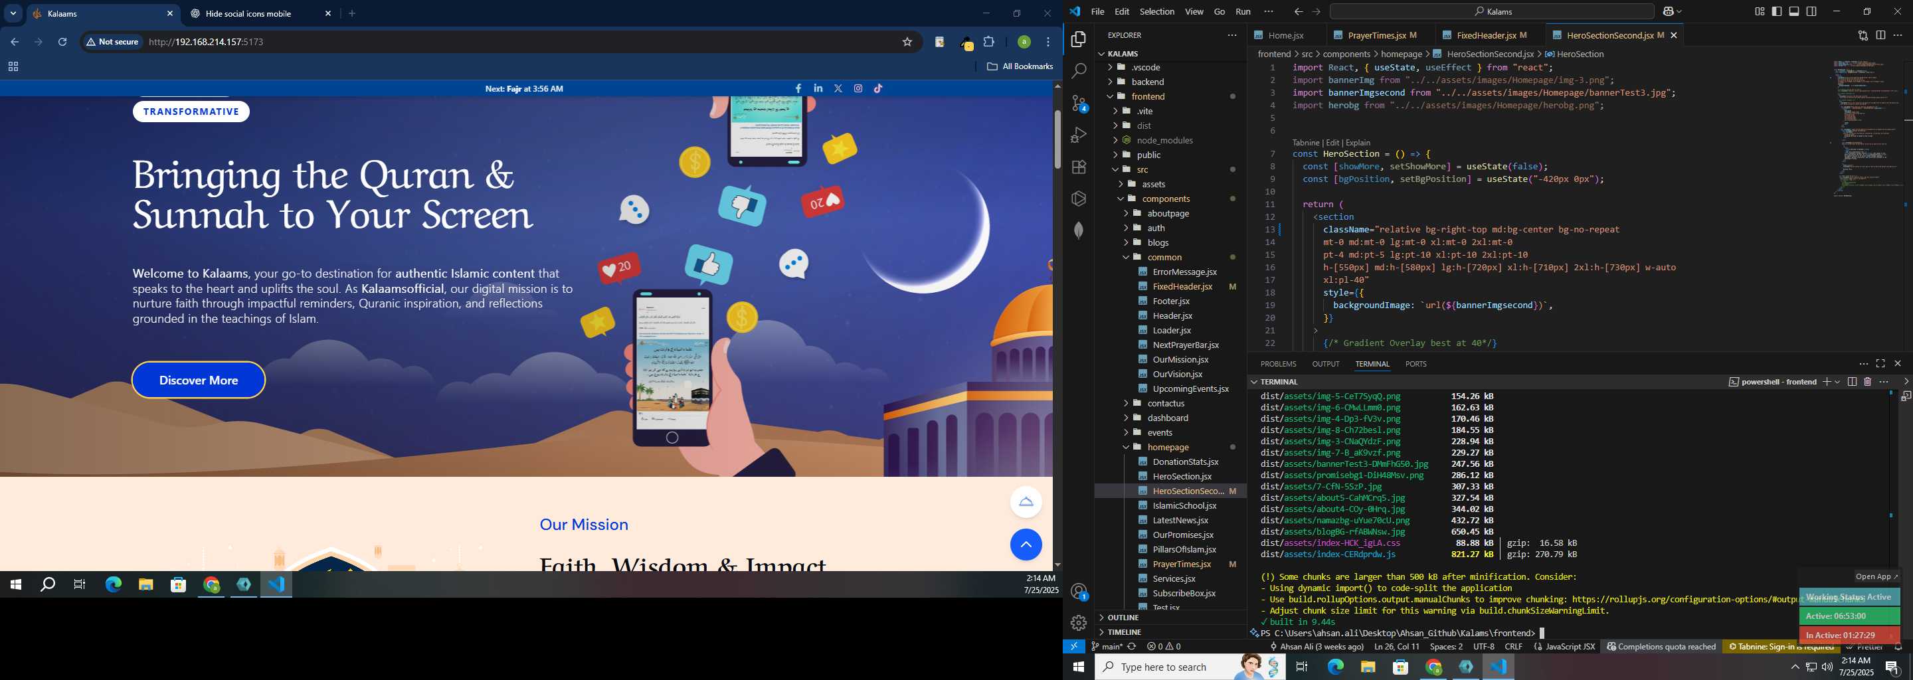Open the Search view in the VS Code activity bar
The height and width of the screenshot is (680, 1913).
click(x=1078, y=71)
